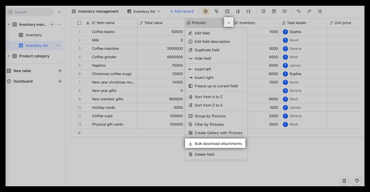This screenshot has width=370, height=192.
Task: Open the comments speech bubble icon
Action: click(x=285, y=12)
